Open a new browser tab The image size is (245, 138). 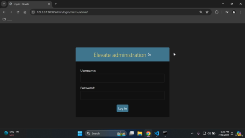pos(56,4)
